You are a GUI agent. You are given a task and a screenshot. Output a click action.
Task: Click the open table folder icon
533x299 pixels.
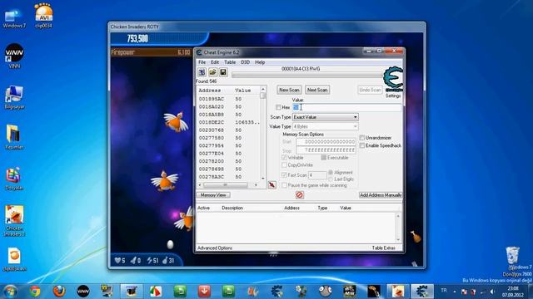[213, 72]
